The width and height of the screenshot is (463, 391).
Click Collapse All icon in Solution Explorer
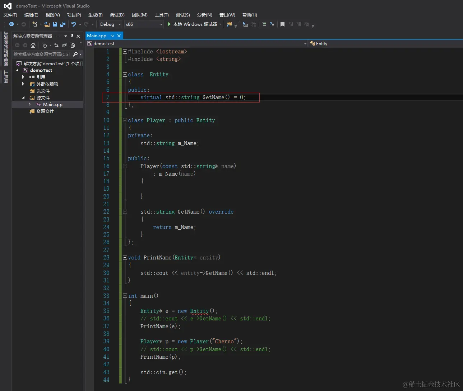pos(64,45)
